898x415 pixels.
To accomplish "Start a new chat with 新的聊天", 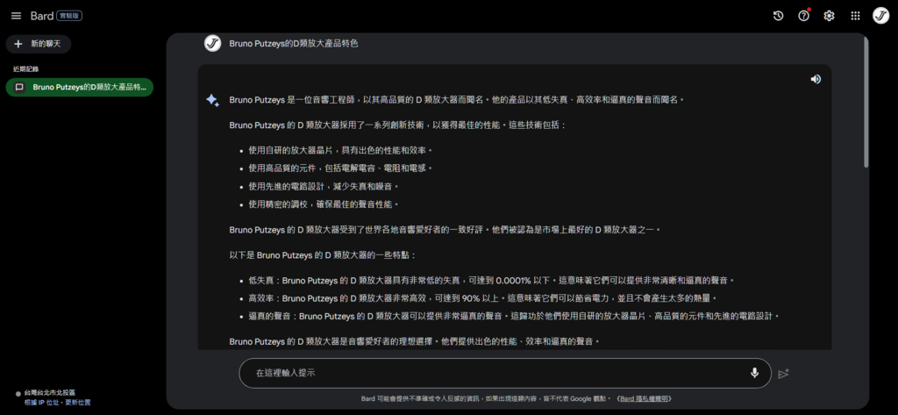I will pyautogui.click(x=39, y=44).
